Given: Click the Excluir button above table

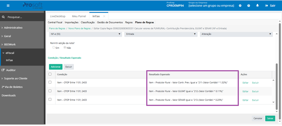Looking at the screenshot, I should click(x=69, y=67).
